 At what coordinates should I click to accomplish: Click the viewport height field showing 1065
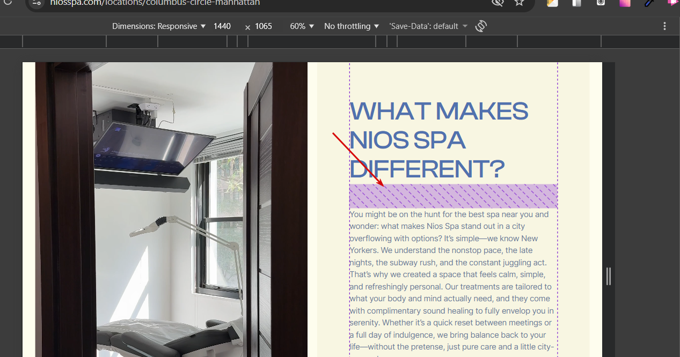pyautogui.click(x=264, y=26)
